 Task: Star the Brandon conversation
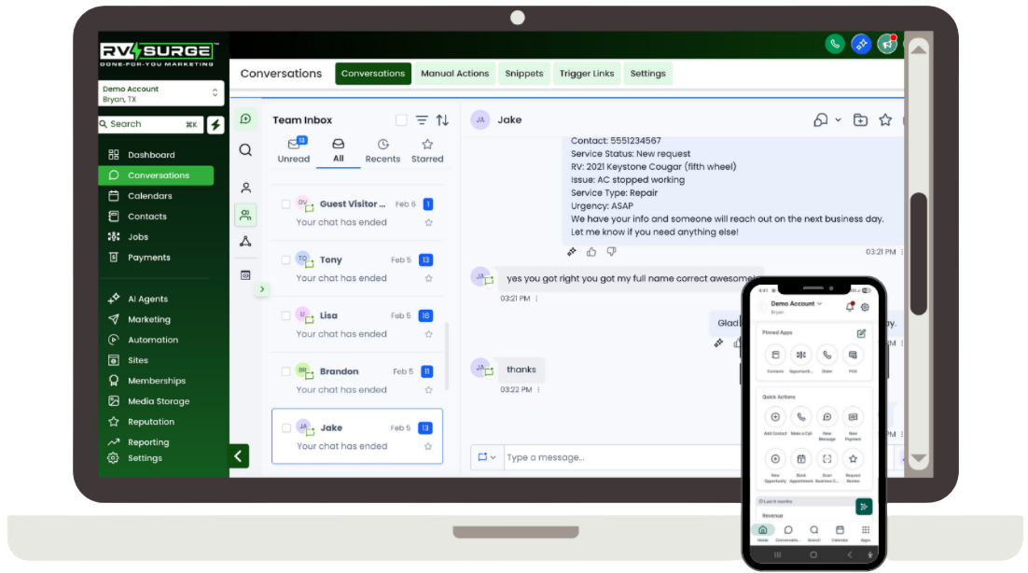click(429, 389)
